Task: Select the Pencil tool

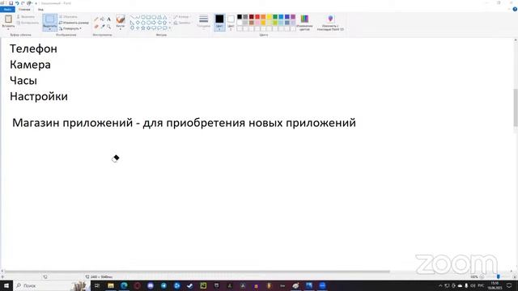Action: 96,19
